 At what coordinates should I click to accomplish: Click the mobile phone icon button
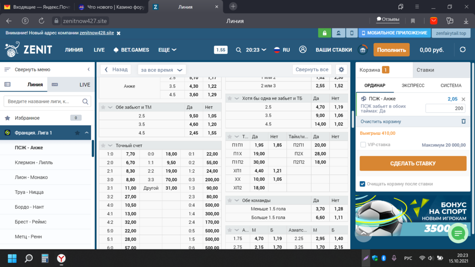[351, 33]
